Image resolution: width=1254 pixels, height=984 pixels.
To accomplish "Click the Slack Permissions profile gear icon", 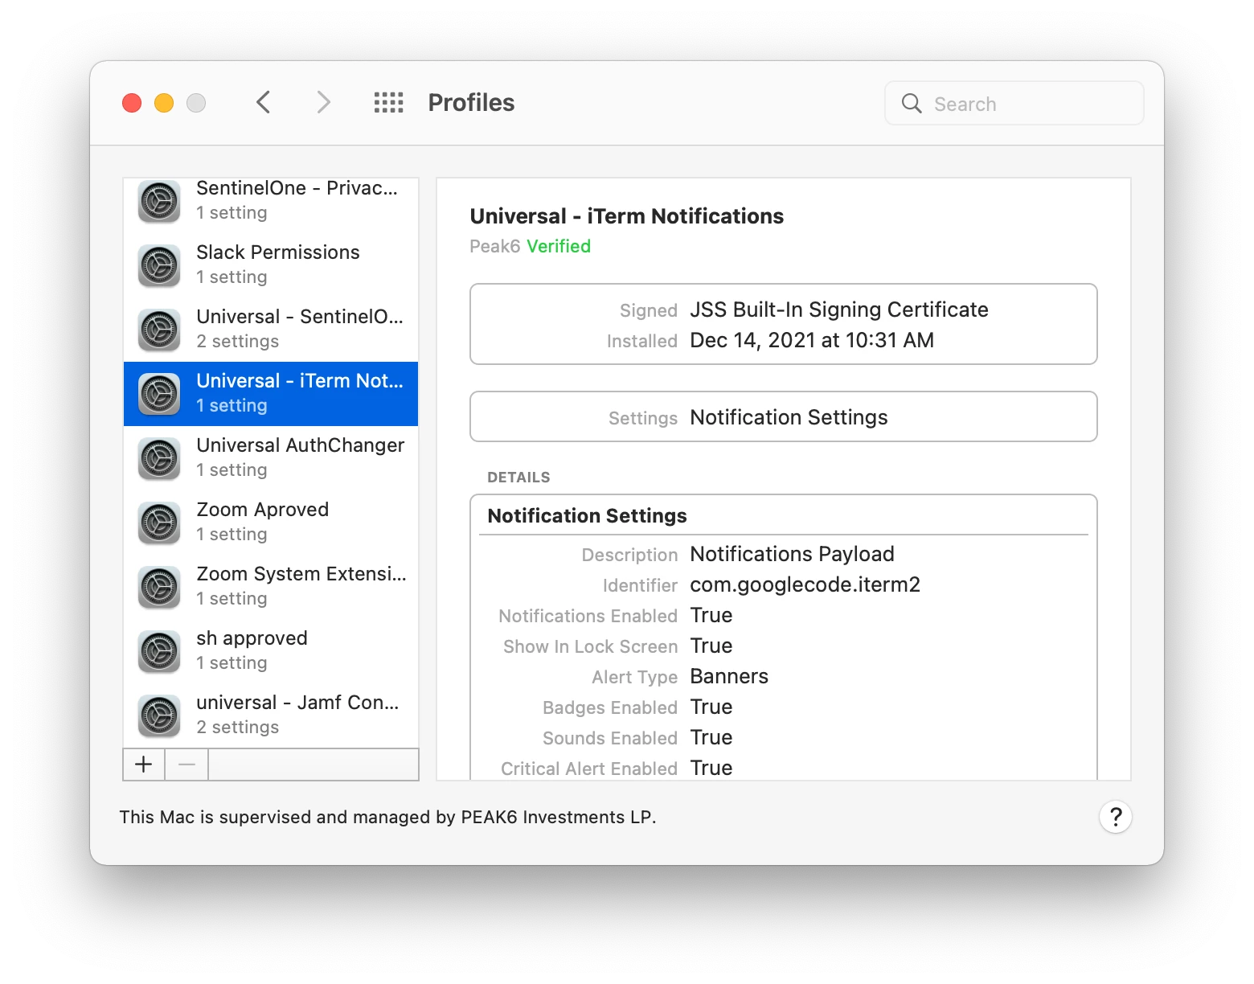I will (x=159, y=265).
